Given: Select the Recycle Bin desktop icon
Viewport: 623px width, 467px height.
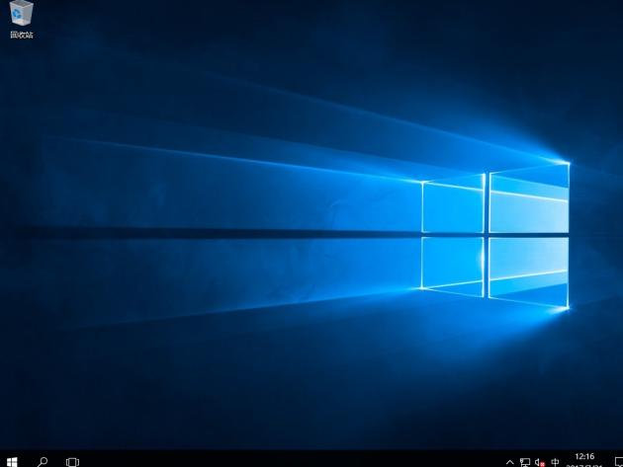Looking at the screenshot, I should [x=21, y=14].
